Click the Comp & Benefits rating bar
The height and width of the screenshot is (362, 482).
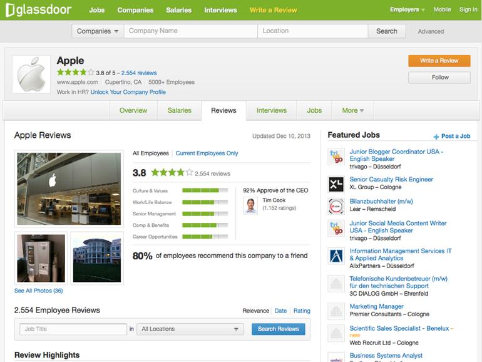click(x=205, y=225)
